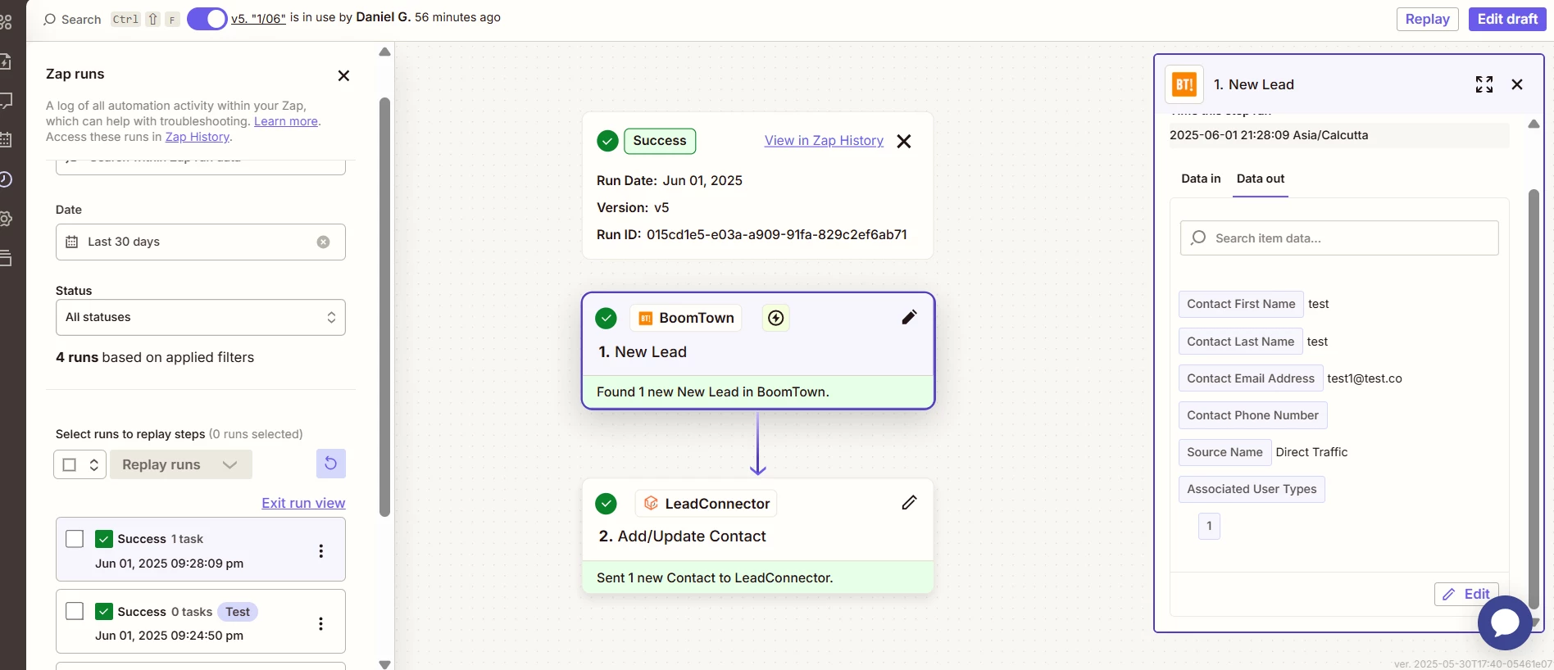Close the 1. New Lead detail panel
The image size is (1554, 670).
tap(1517, 84)
